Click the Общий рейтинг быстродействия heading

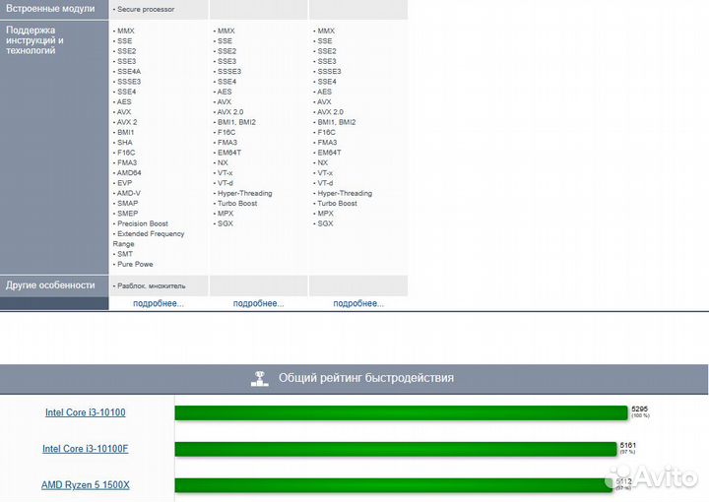366,378
